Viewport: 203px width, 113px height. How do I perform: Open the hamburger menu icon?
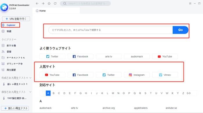click(190, 3)
